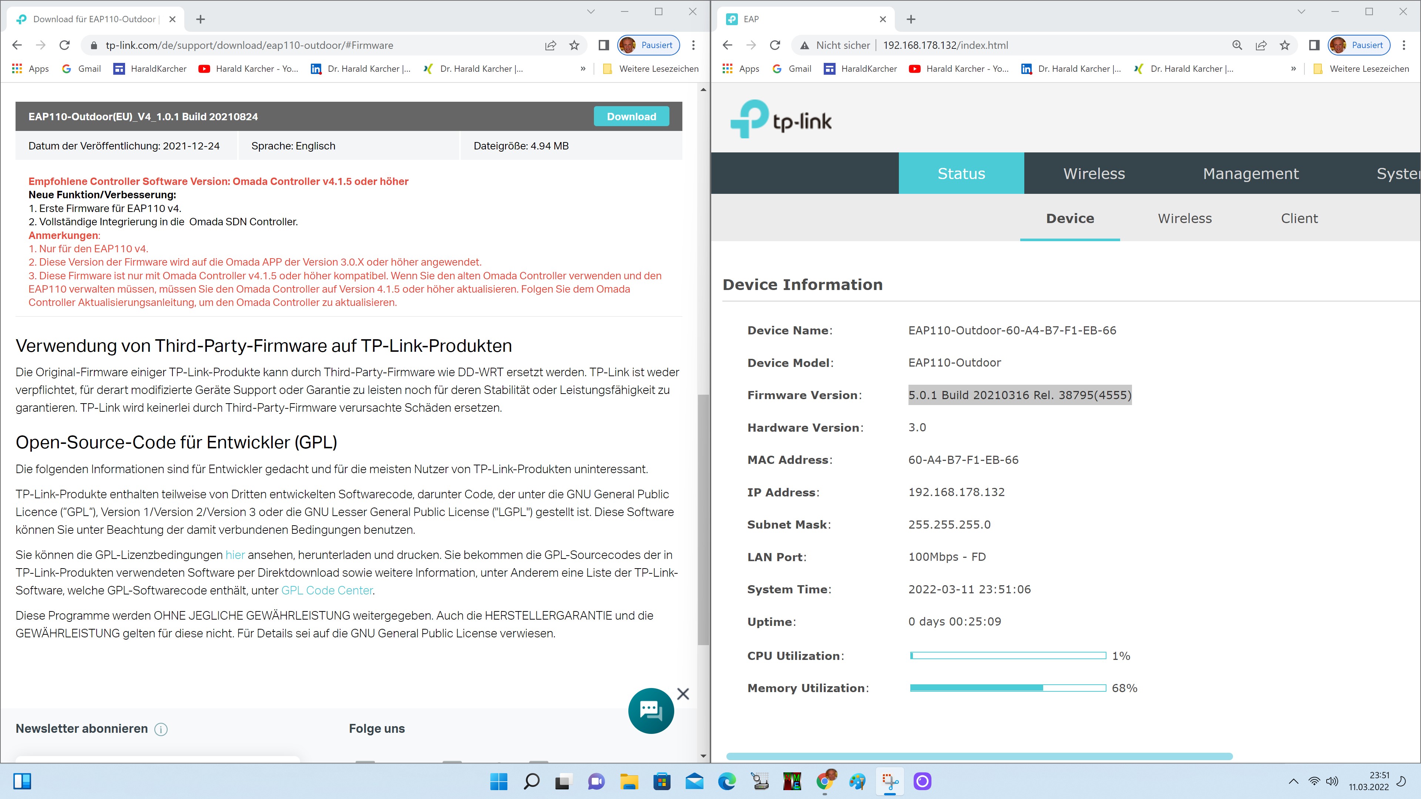
Task: Open the tab search dropdown in the right browser window
Action: pos(1301,11)
